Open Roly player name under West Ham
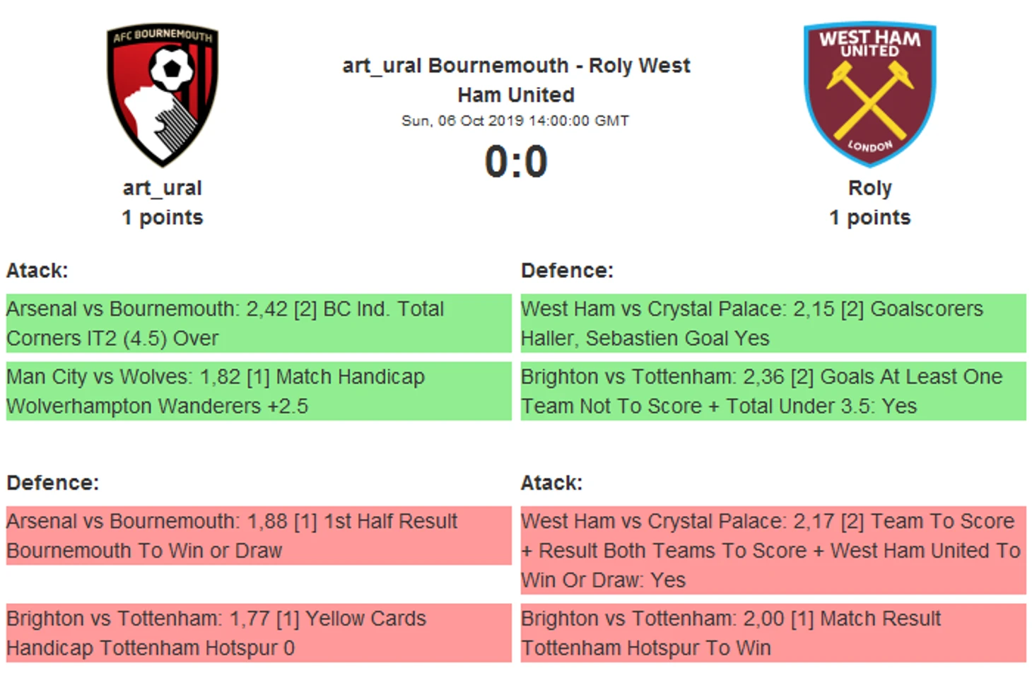 point(869,188)
